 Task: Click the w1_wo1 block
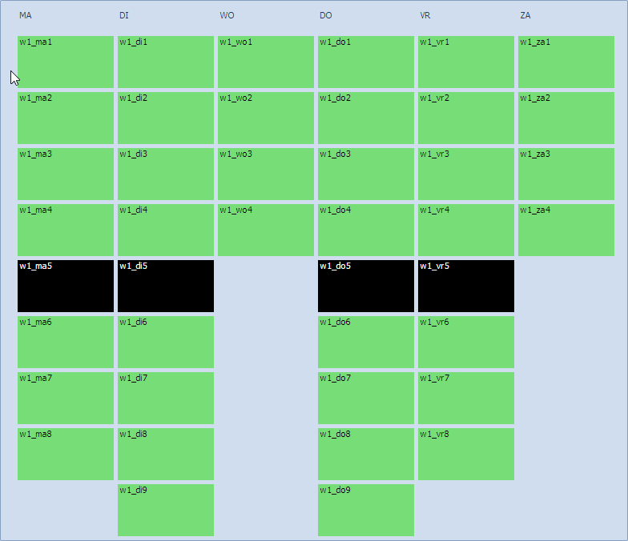coord(266,62)
